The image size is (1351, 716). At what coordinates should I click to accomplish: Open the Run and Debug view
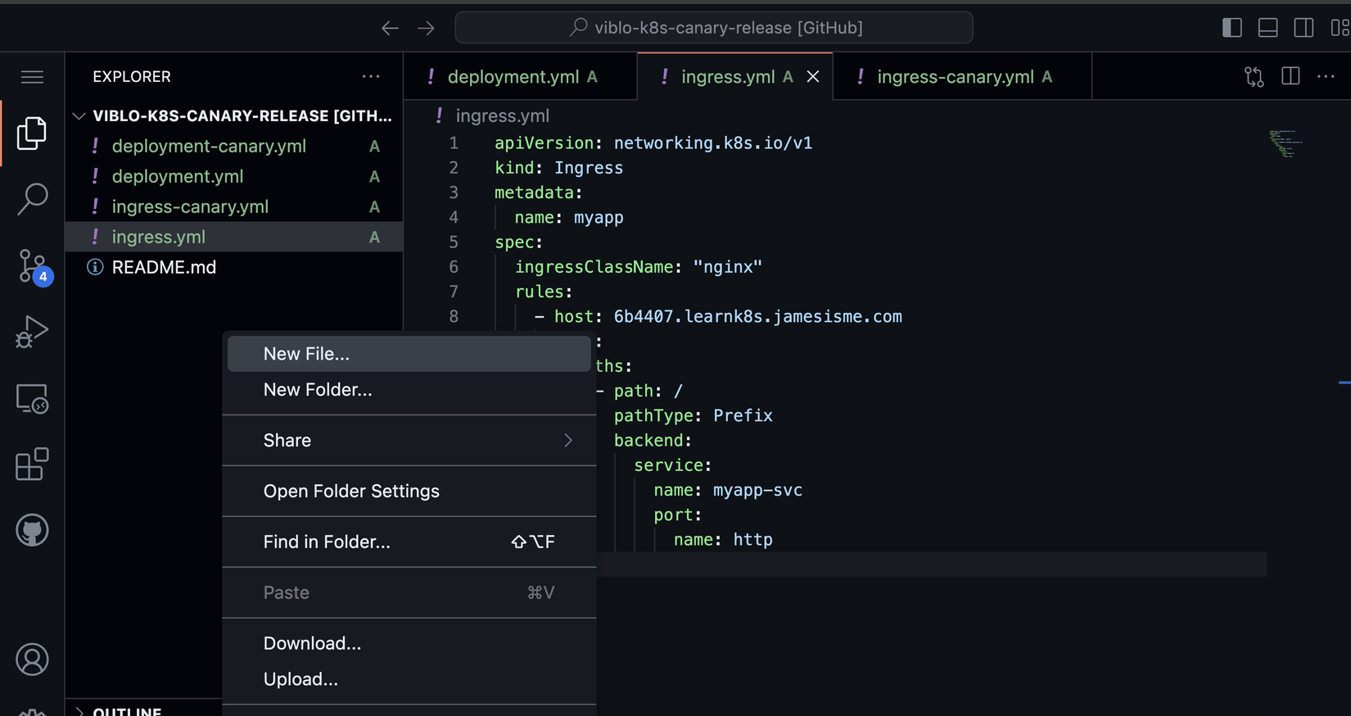click(x=32, y=332)
